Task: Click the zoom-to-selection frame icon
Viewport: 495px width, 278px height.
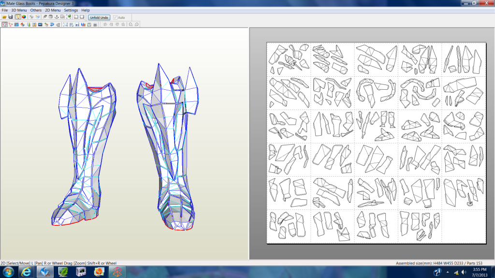Action: pyautogui.click(x=65, y=24)
